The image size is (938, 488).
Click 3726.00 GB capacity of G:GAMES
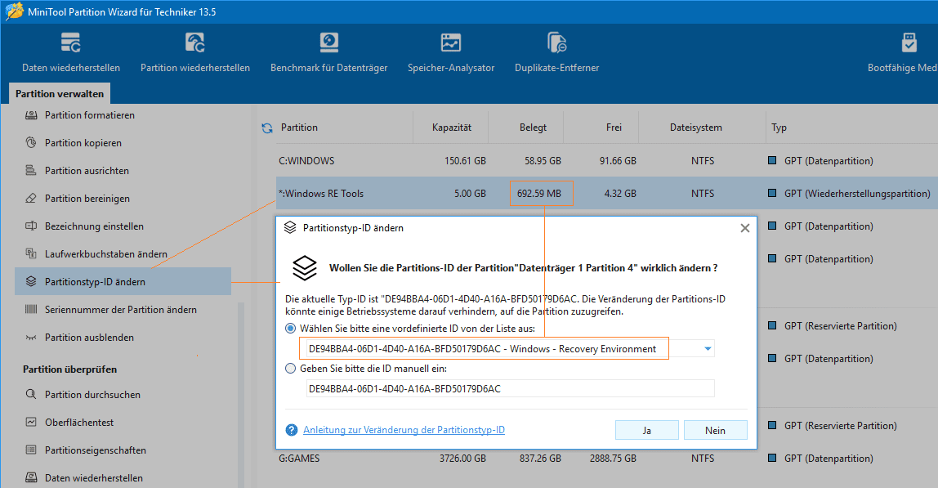click(x=462, y=458)
